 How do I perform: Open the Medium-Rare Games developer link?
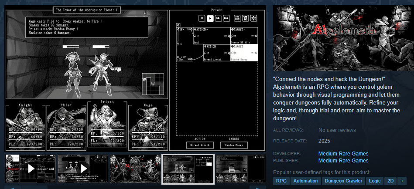[343, 153]
